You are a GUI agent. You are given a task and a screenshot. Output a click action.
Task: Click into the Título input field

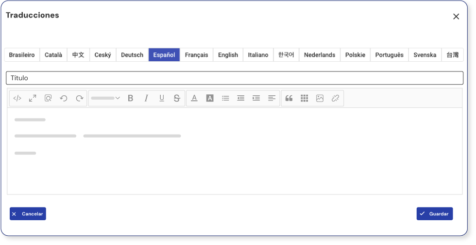click(x=235, y=78)
